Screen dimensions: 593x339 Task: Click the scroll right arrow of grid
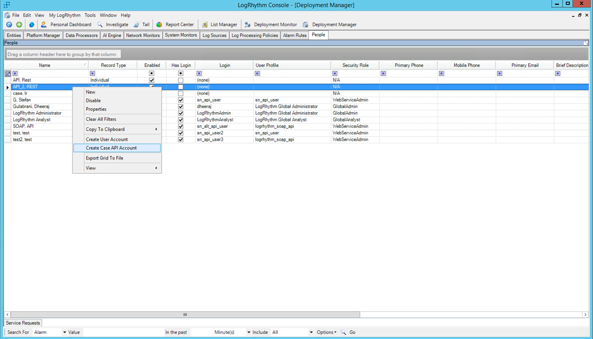point(585,314)
